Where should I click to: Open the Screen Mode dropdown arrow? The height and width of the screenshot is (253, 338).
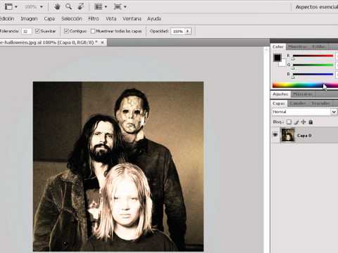coord(125,7)
